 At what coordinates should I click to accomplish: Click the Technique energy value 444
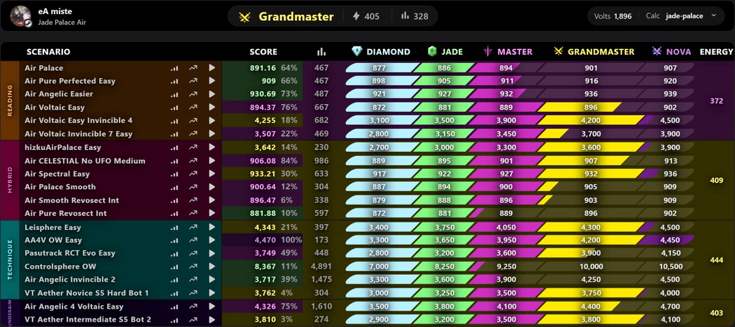tap(716, 260)
